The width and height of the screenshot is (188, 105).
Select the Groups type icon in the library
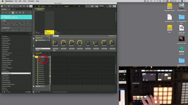tap(6, 13)
